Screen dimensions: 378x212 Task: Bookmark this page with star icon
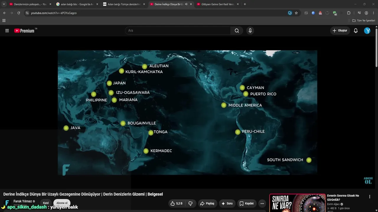click(x=296, y=13)
